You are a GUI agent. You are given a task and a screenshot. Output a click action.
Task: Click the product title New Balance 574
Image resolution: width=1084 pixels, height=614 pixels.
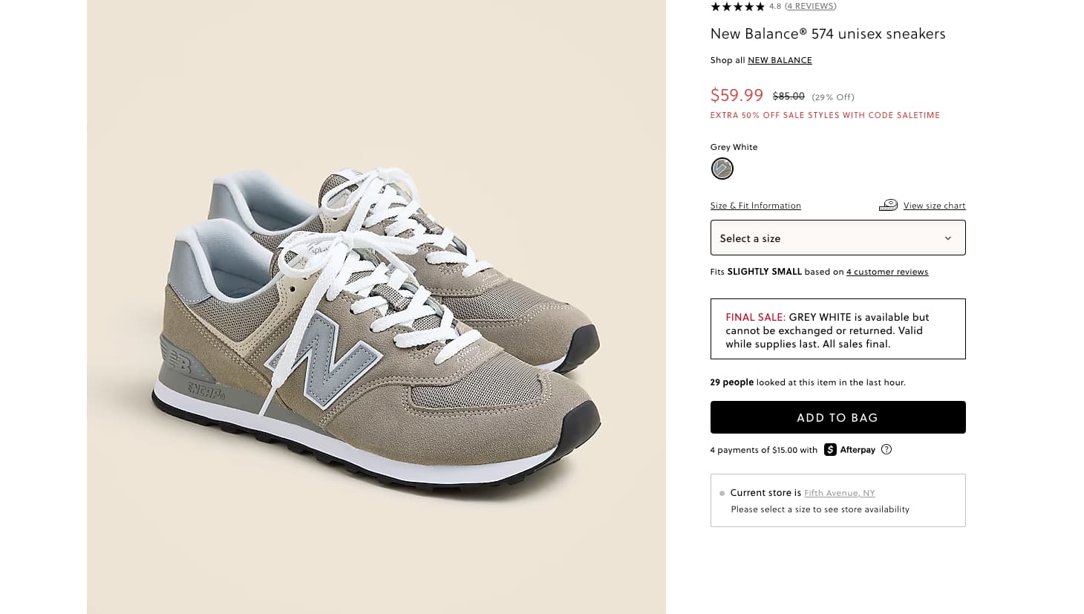click(827, 34)
